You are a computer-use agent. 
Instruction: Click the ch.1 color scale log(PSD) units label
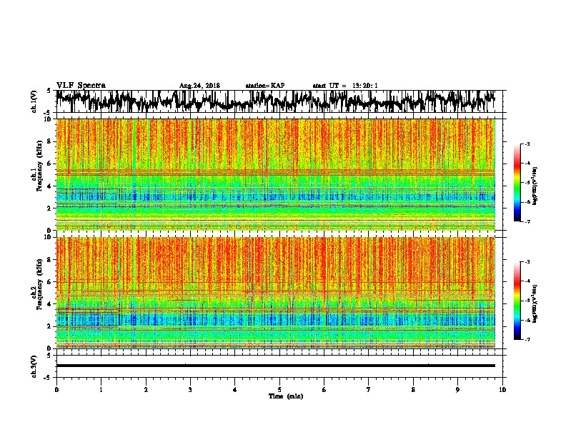535,186
